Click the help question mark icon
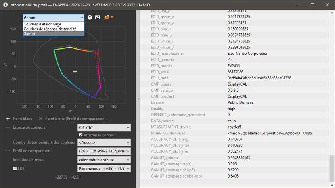The image size is (335, 188). pos(90,18)
